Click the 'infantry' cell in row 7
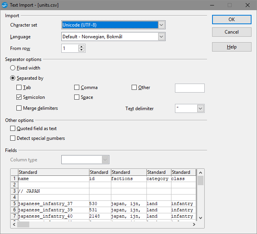Screen dimensions: 257x234 (x=184, y=216)
